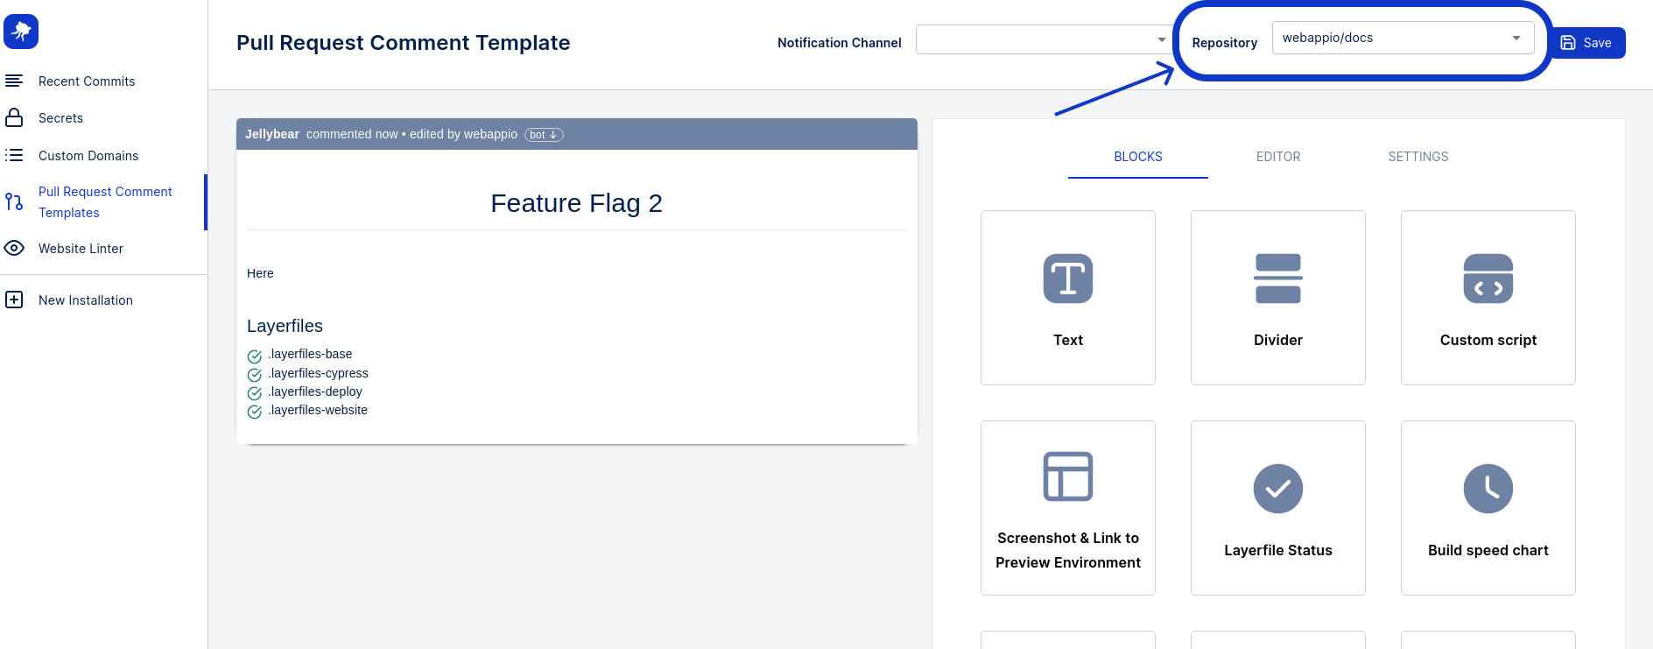This screenshot has width=1653, height=649.
Task: Click the Text block T icon
Action: pos(1068,279)
